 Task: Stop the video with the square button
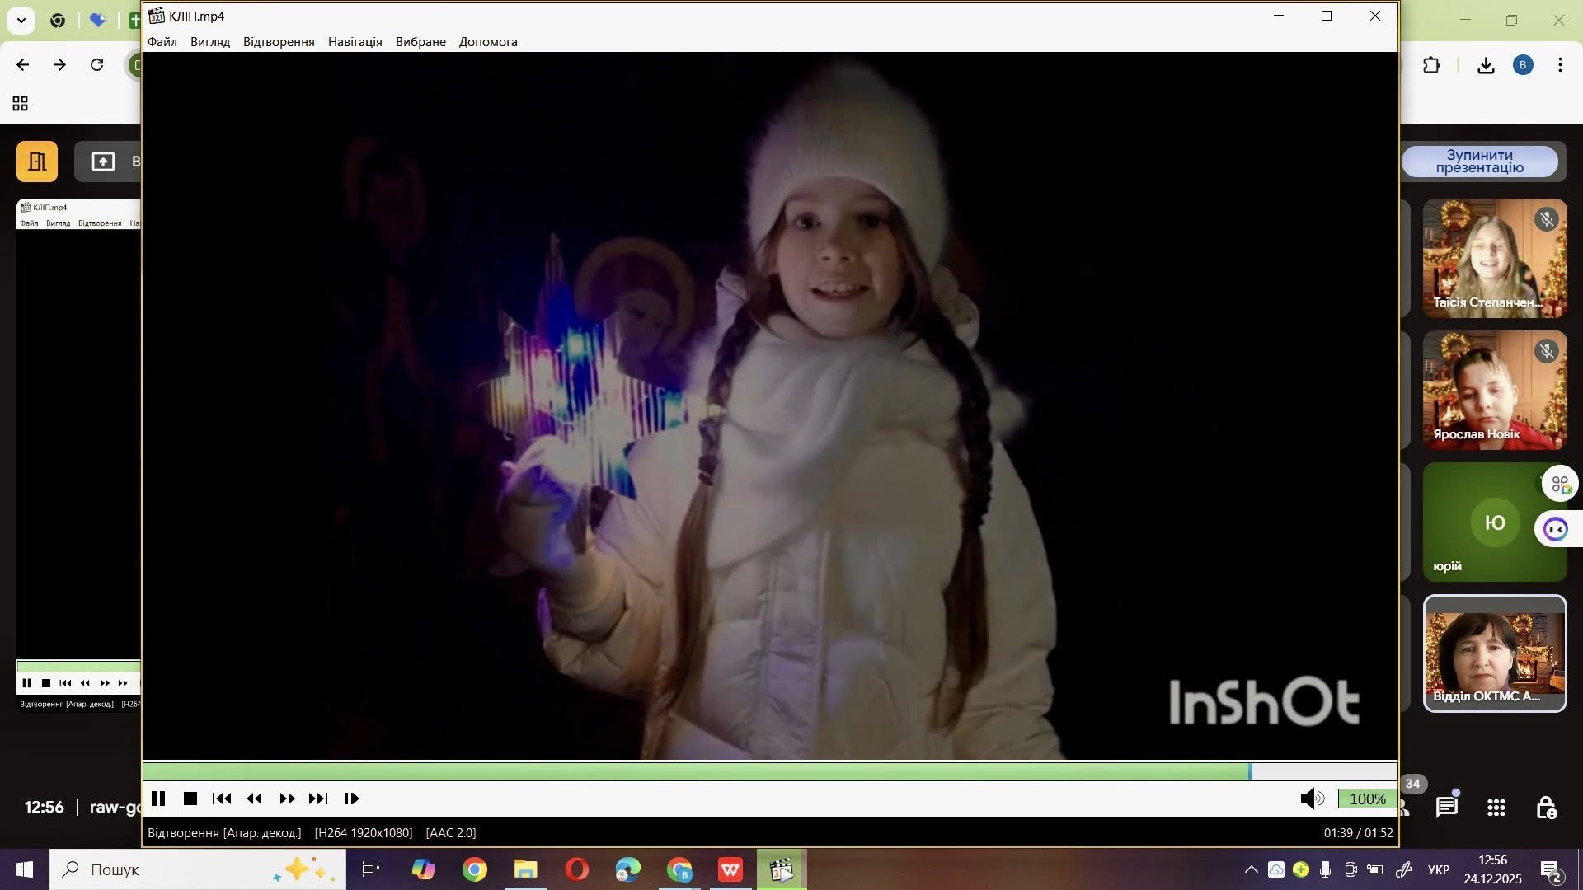(190, 799)
